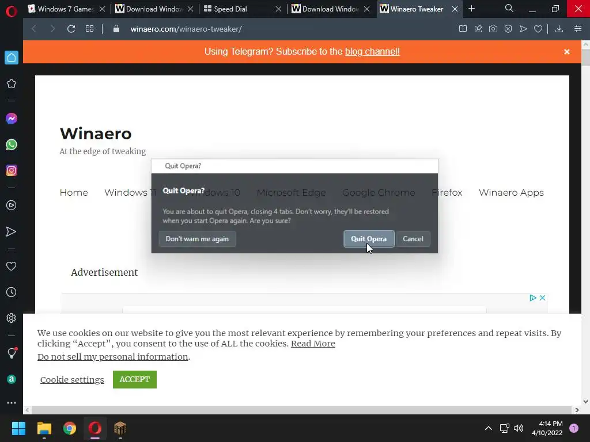
Task: Open Downloads icon in toolbar
Action: click(x=559, y=29)
